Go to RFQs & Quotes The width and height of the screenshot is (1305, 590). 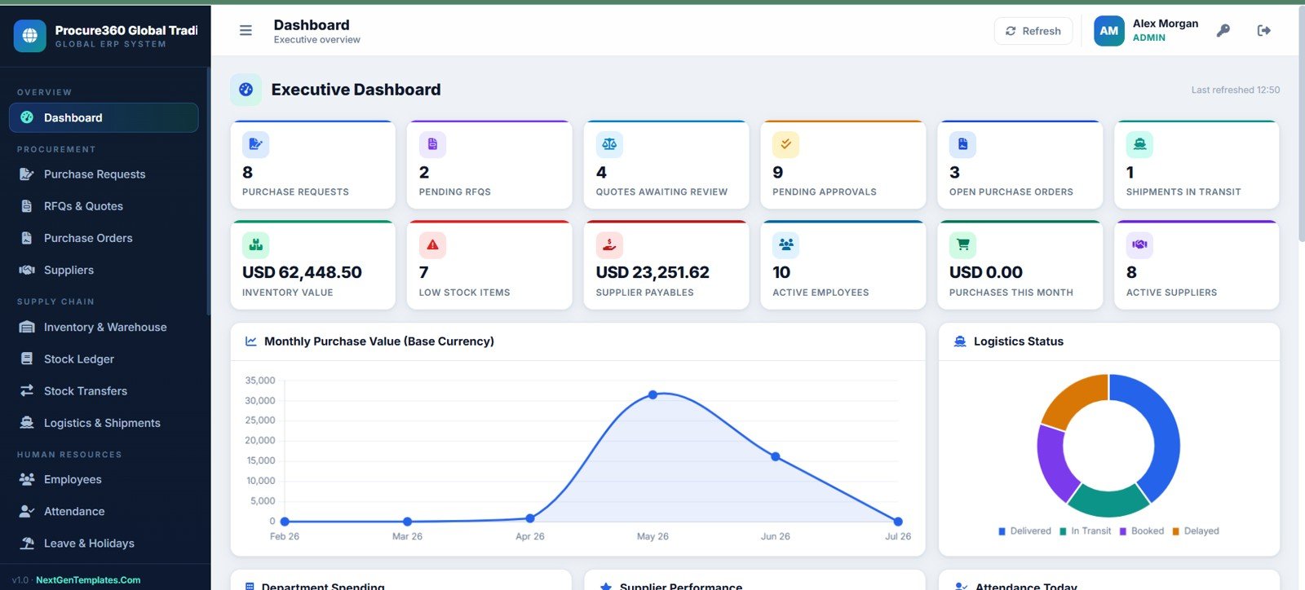(x=104, y=206)
